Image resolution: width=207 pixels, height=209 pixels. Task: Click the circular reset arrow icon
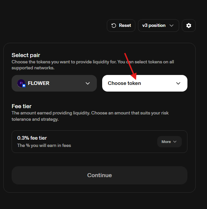[113, 26]
